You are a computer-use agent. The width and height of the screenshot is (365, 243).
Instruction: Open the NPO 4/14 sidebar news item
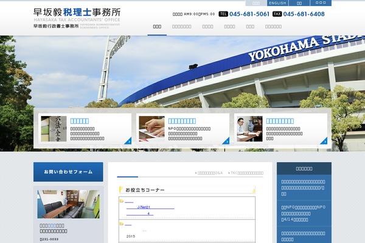304,213
